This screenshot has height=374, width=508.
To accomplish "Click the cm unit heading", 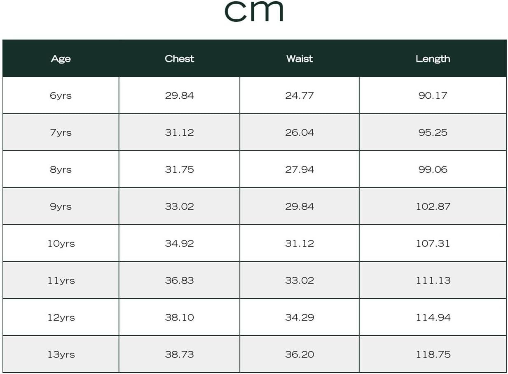I will click(254, 11).
